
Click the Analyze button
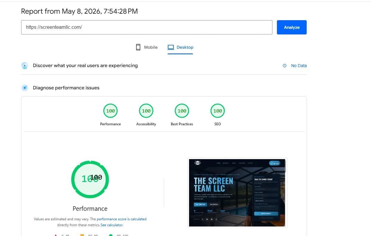point(291,27)
